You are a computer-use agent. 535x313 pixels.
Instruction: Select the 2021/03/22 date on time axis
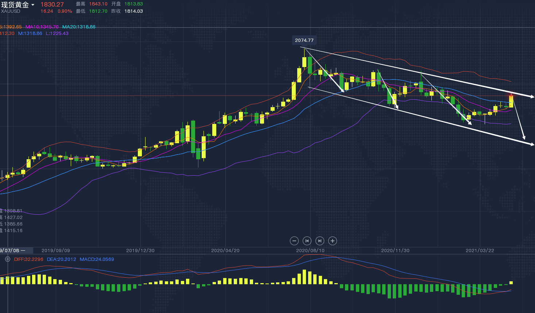pyautogui.click(x=480, y=251)
